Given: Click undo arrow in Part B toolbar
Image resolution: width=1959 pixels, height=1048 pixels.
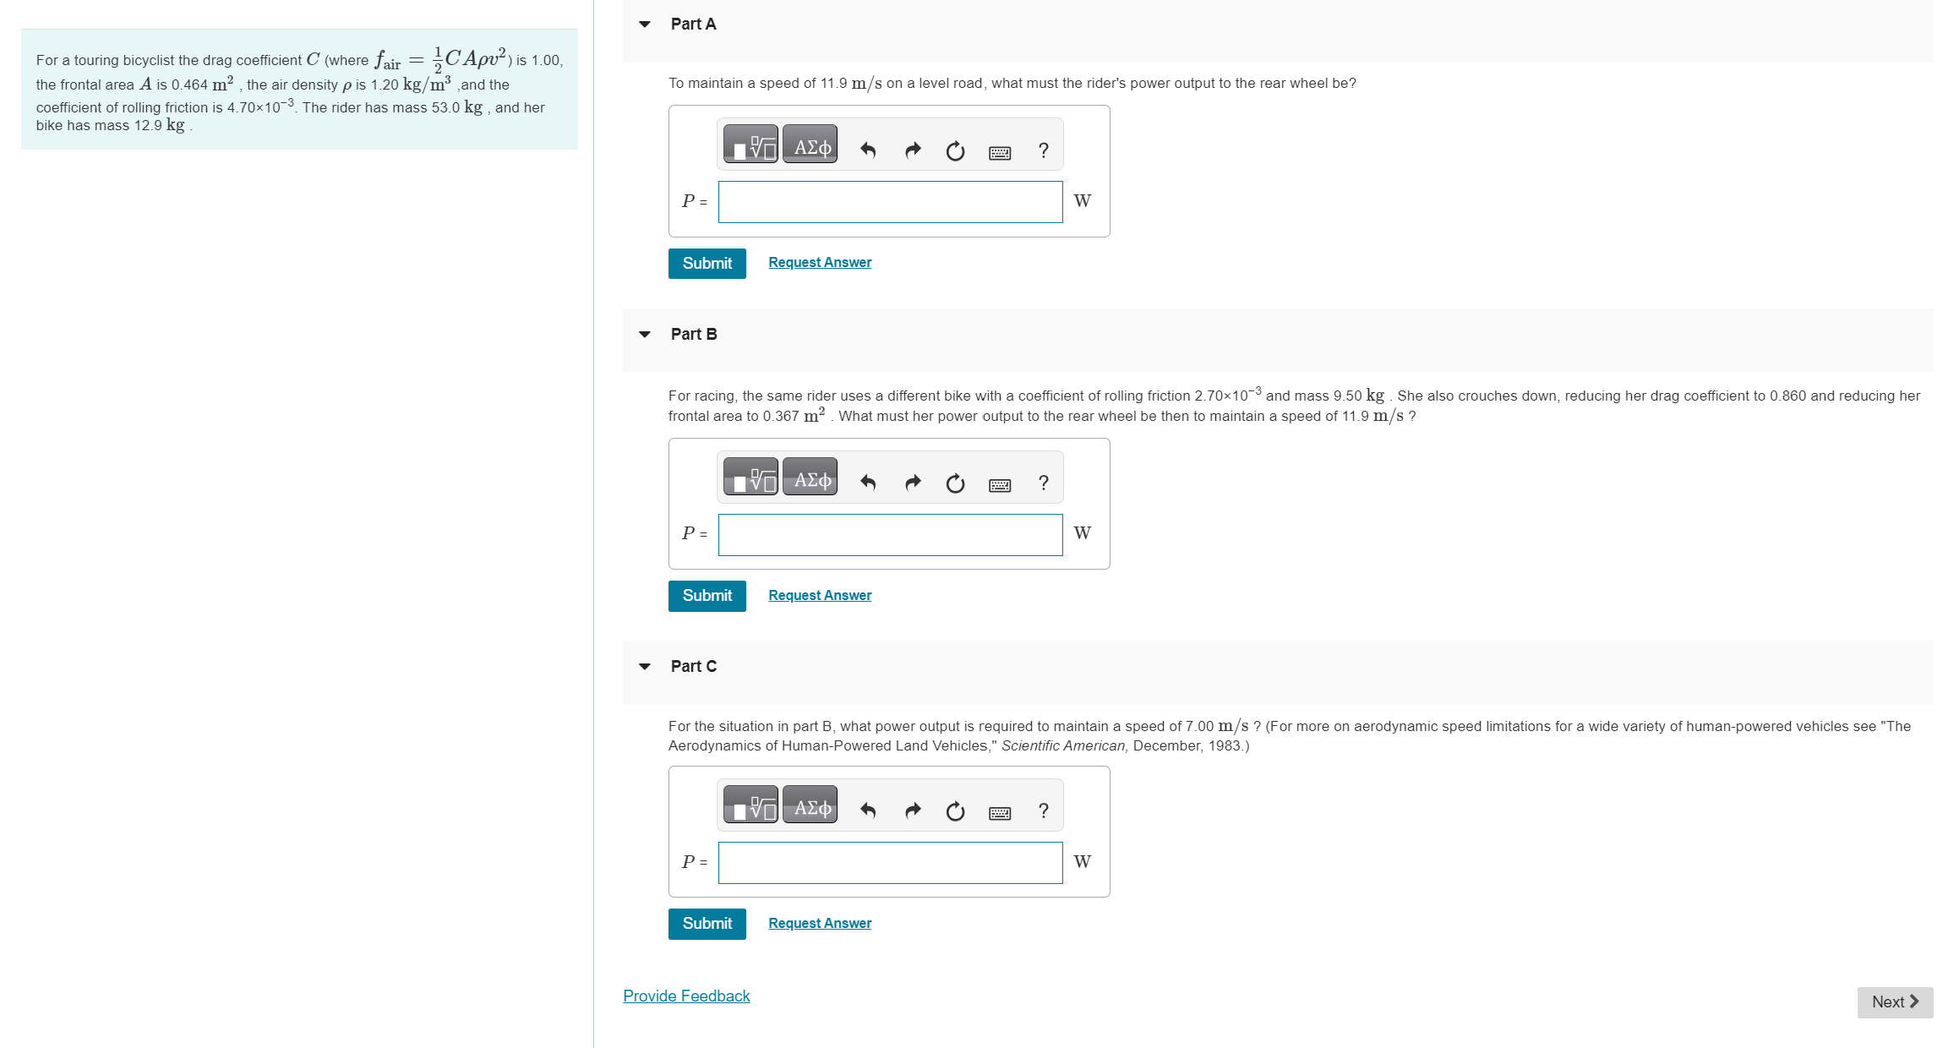Looking at the screenshot, I should tap(868, 483).
